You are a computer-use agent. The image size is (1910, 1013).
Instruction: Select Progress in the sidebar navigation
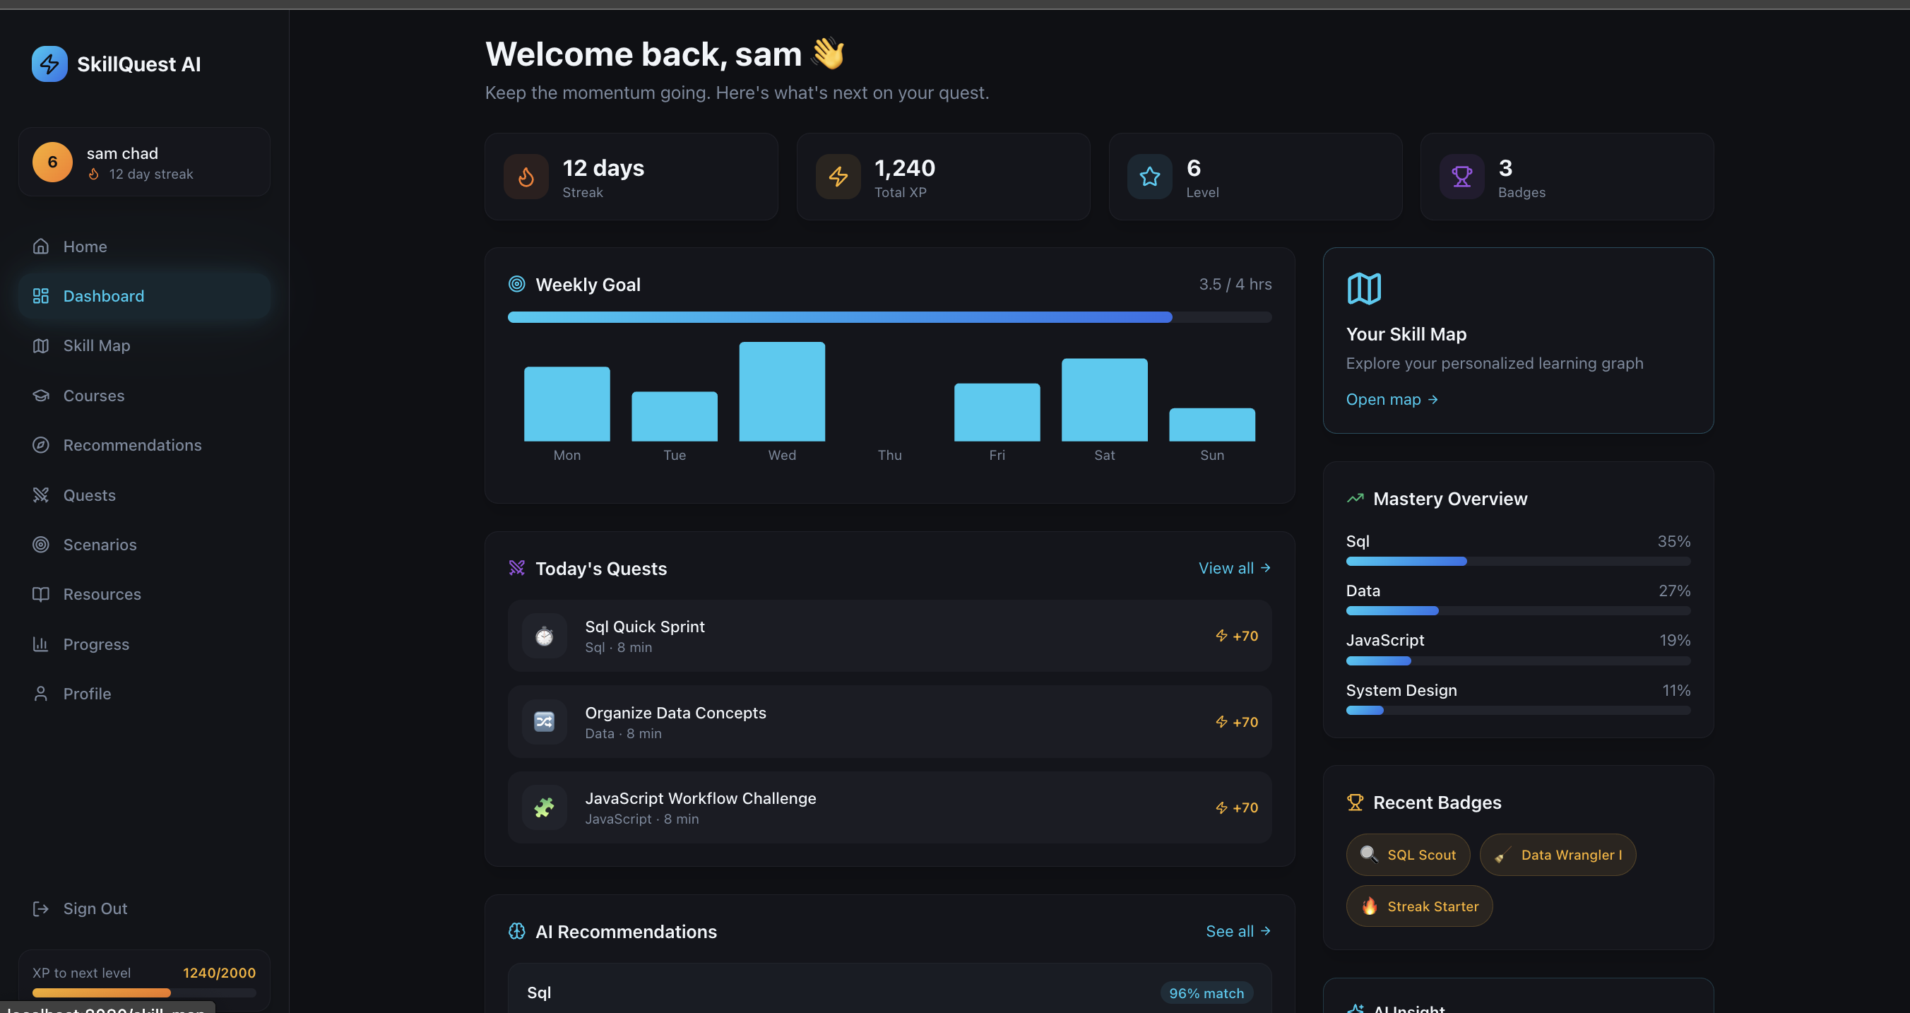click(x=95, y=644)
